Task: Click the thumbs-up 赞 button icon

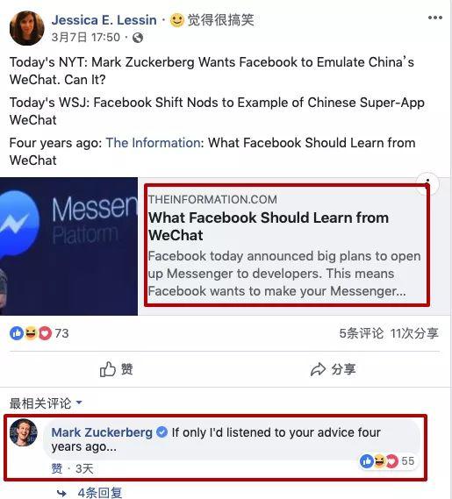Action: (108, 369)
